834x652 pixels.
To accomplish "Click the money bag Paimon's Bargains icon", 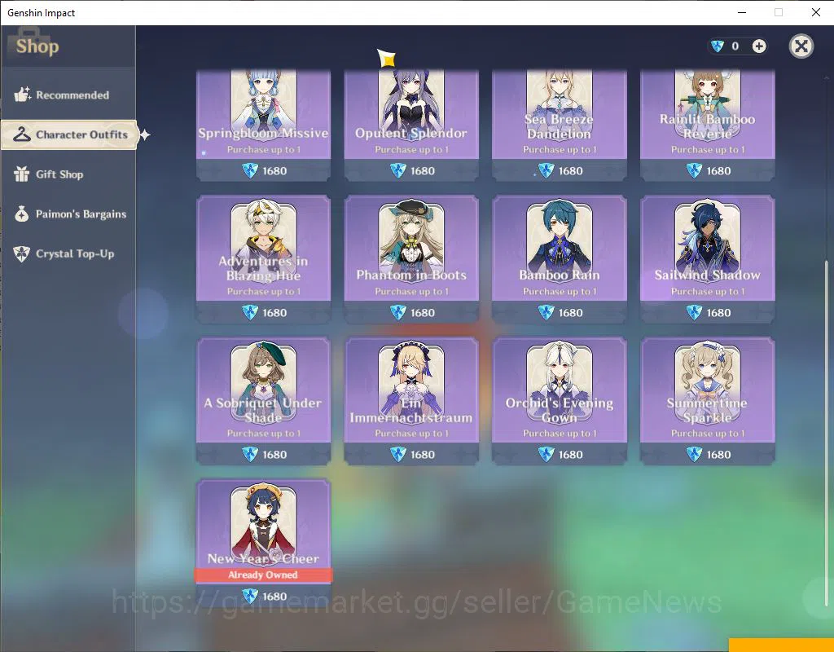I will (x=21, y=214).
